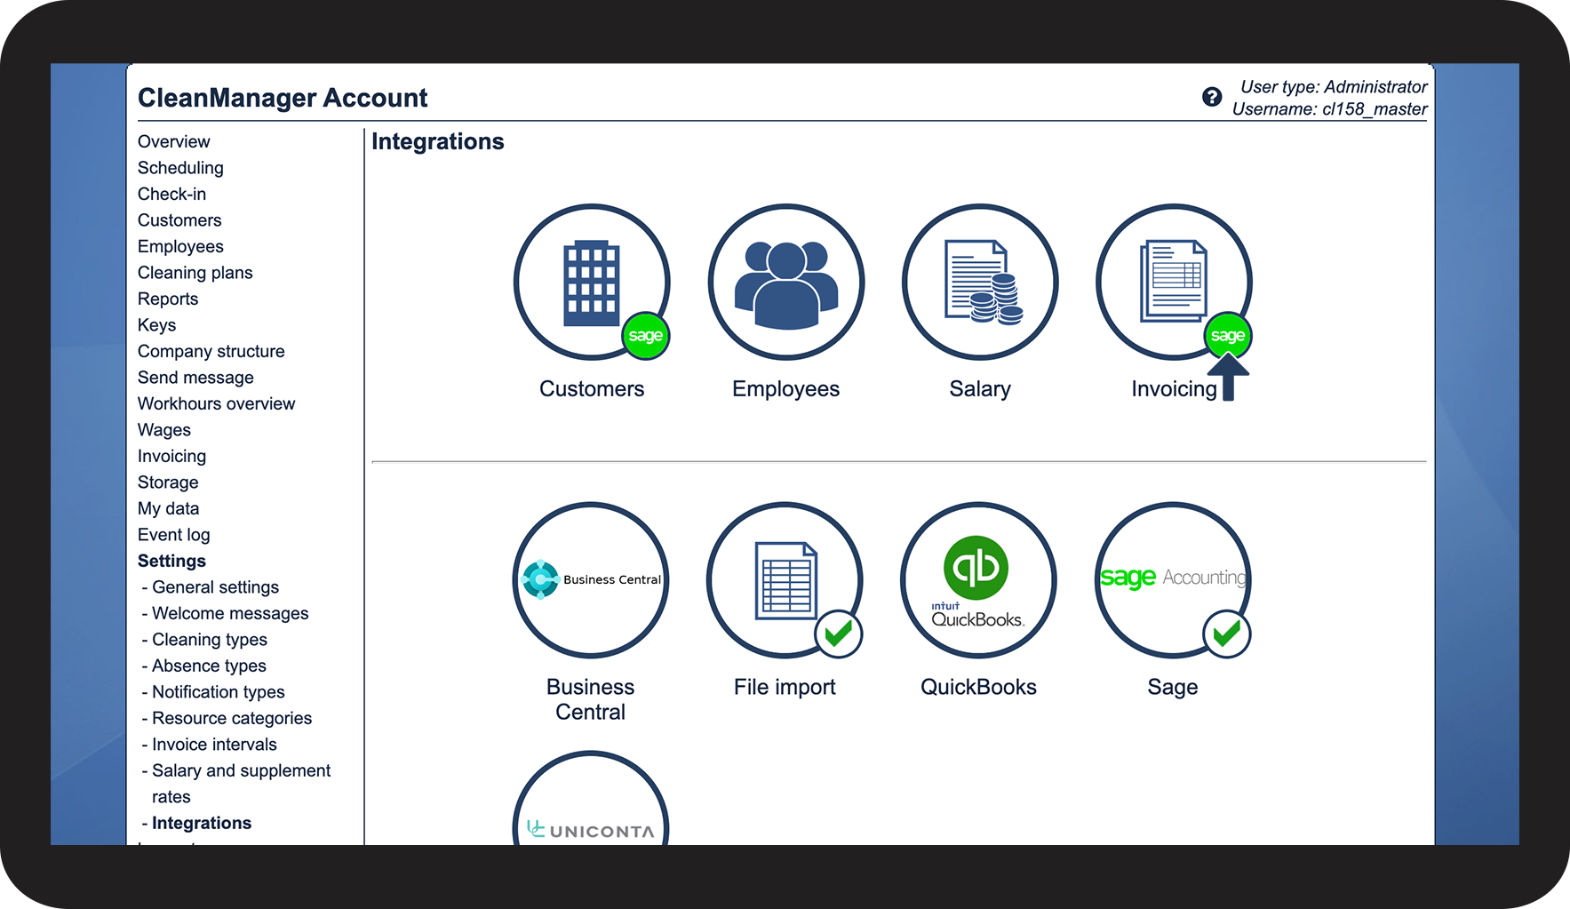The height and width of the screenshot is (909, 1570).
Task: Click Send message in the sidebar
Action: (195, 378)
